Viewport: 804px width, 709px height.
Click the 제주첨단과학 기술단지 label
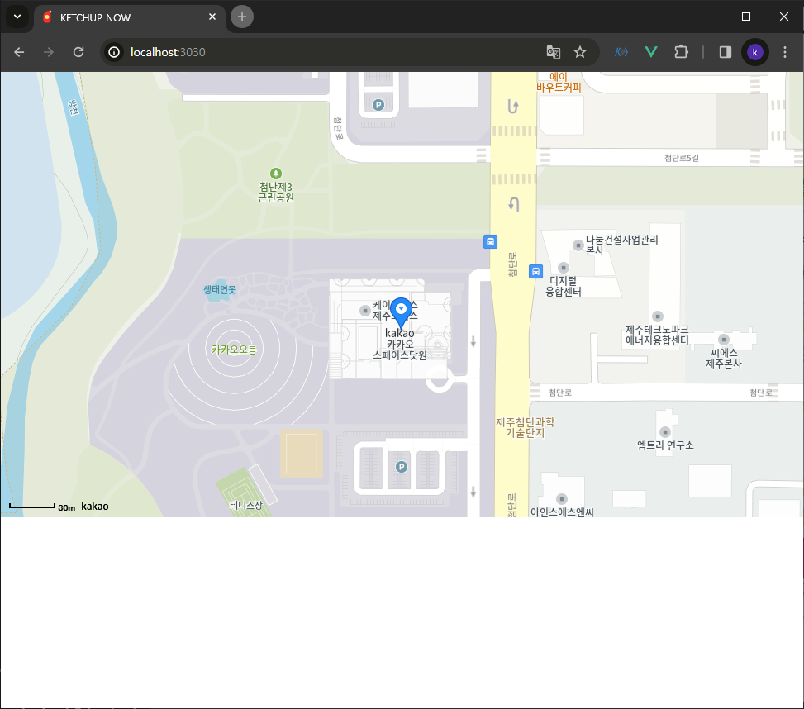point(525,427)
